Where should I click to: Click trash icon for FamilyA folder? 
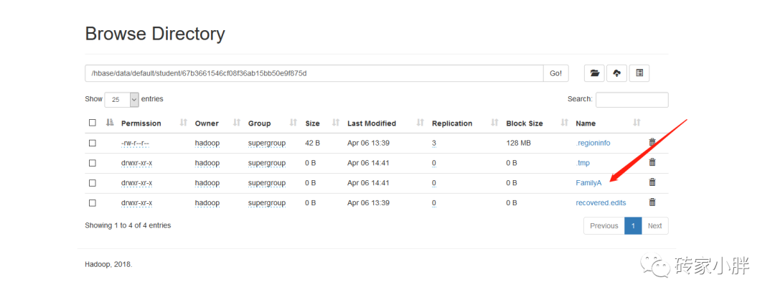point(652,182)
